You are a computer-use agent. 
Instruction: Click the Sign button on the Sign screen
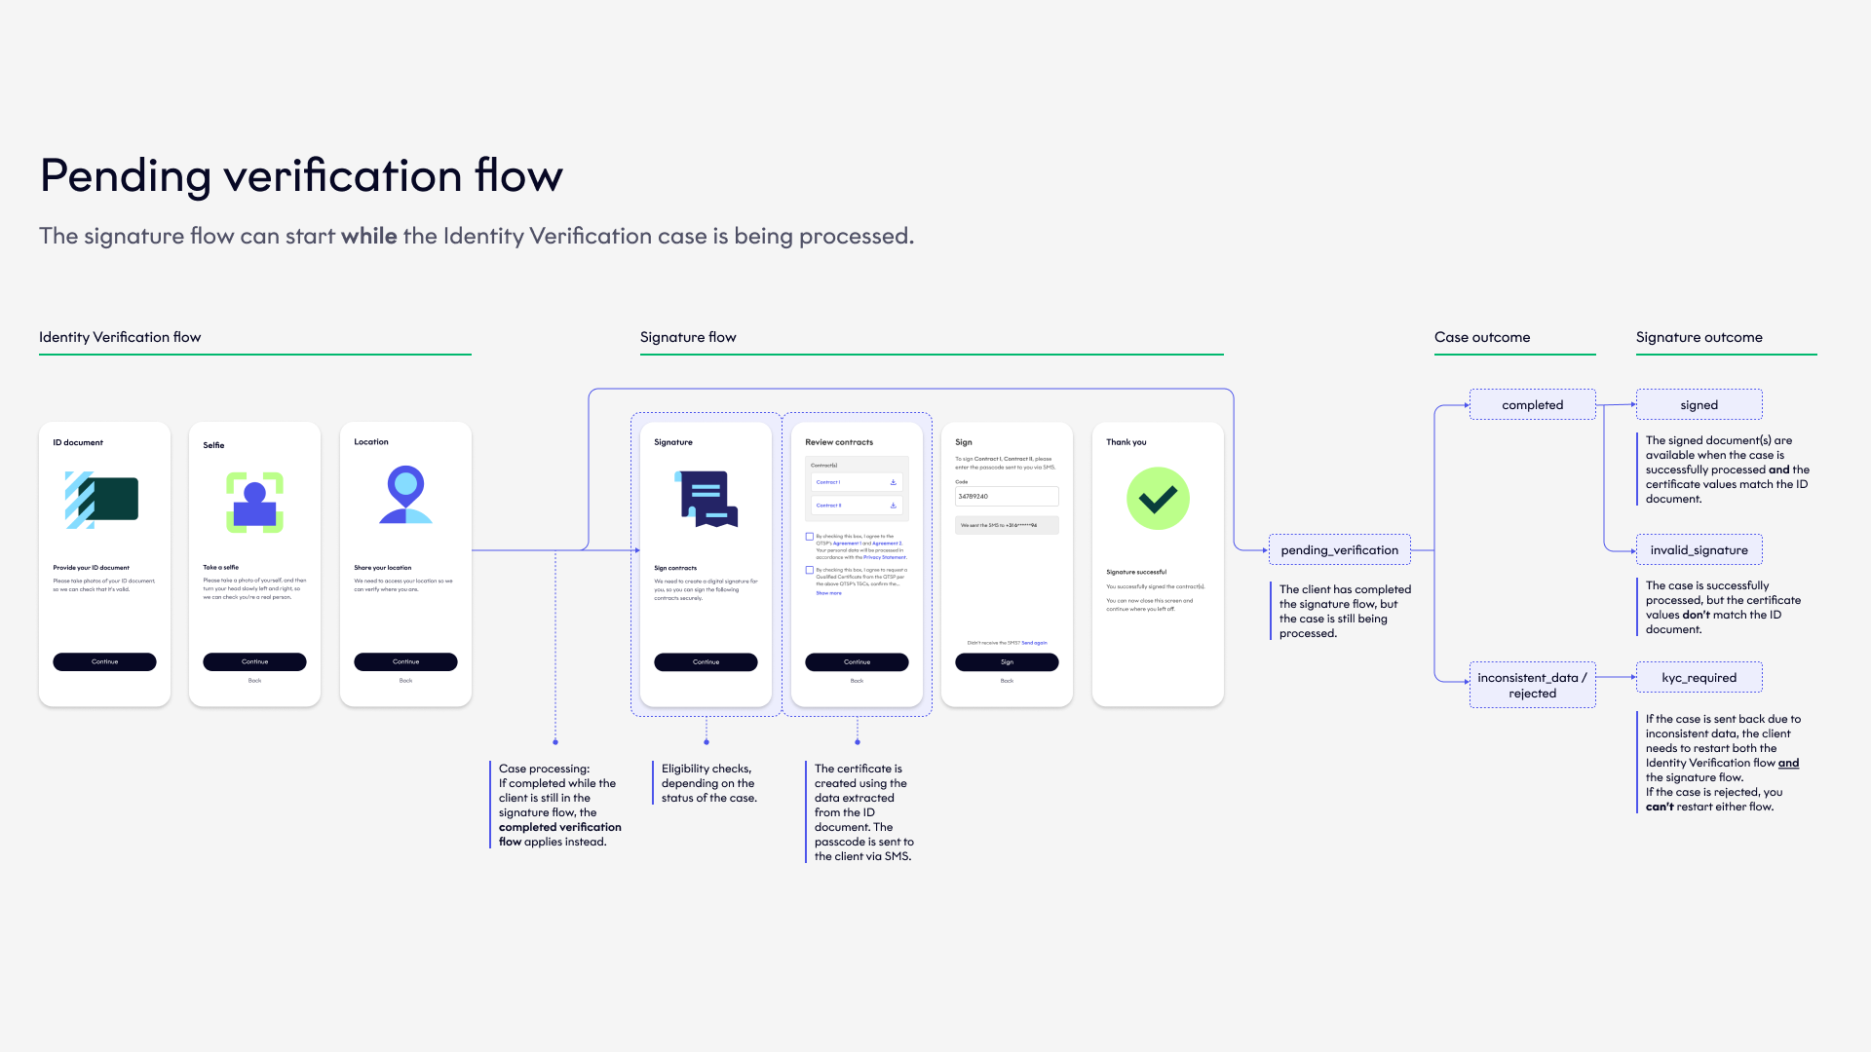pyautogui.click(x=1007, y=660)
